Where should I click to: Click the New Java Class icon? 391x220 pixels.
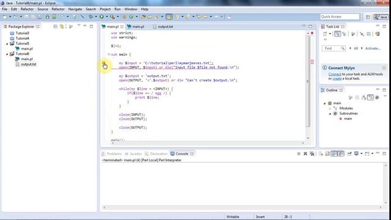point(131,16)
